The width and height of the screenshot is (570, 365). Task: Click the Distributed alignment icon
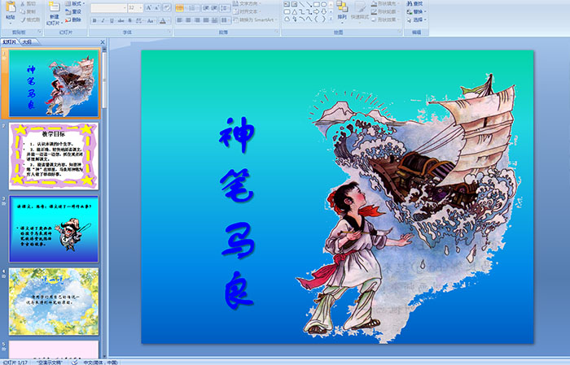click(x=214, y=20)
